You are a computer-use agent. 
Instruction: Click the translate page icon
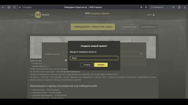(141, 7)
